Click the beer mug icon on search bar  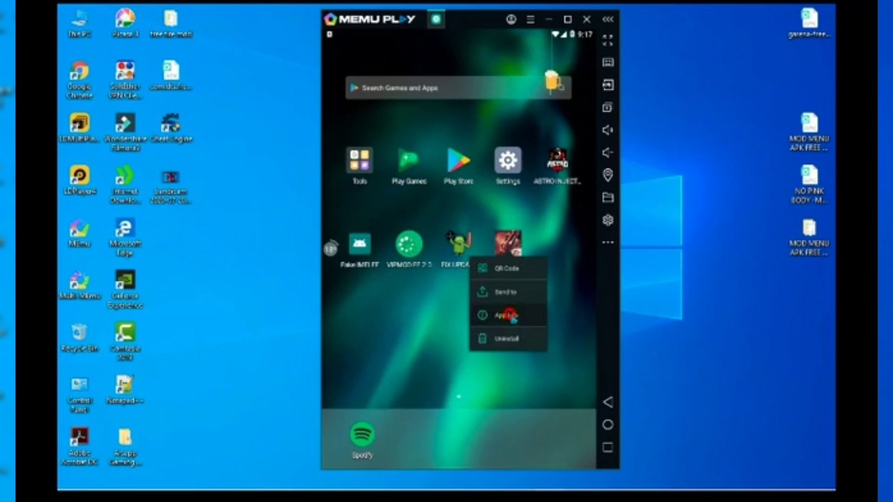pyautogui.click(x=553, y=82)
